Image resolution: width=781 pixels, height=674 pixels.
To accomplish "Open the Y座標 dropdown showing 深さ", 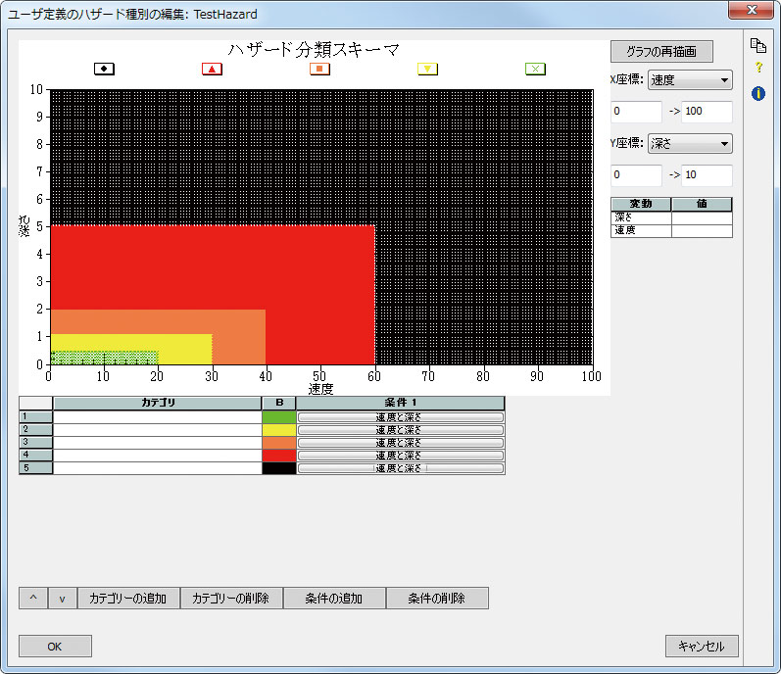I will (x=690, y=144).
